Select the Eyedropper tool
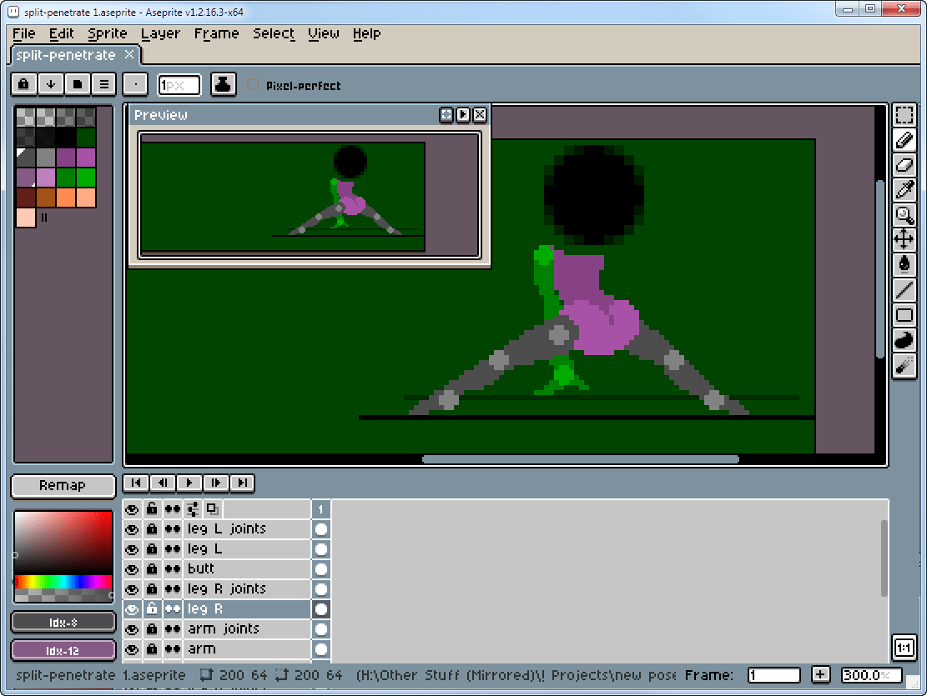The height and width of the screenshot is (696, 927). point(904,190)
